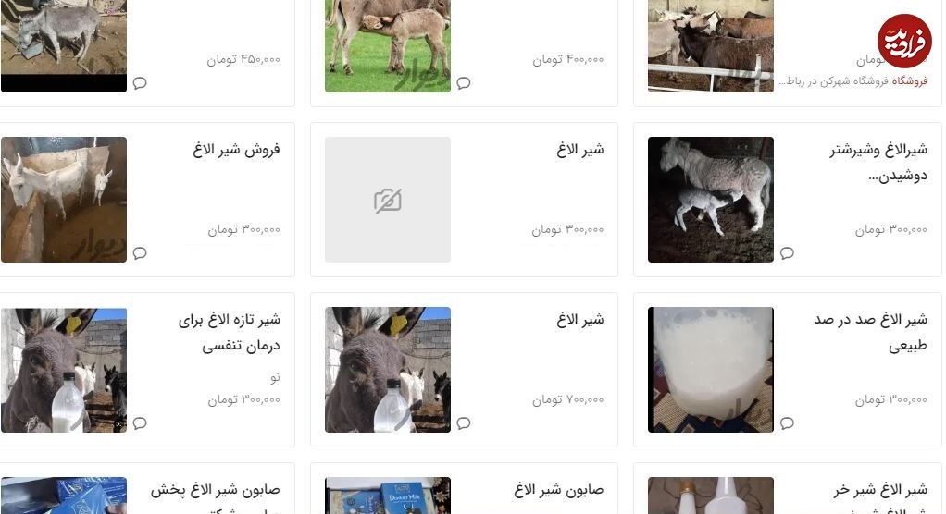Click the فروشگاه store link in red
946x514 pixels.
coord(910,80)
